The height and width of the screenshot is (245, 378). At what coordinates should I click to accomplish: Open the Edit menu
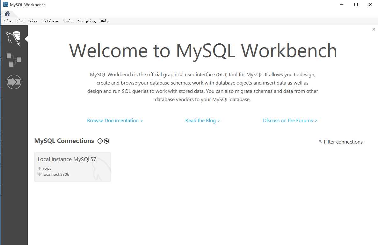(x=20, y=21)
